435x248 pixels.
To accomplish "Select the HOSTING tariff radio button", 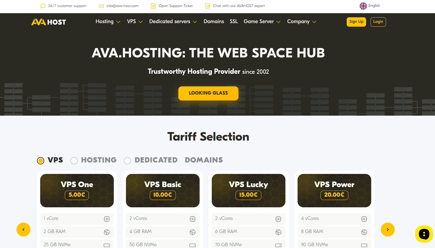I will (x=74, y=160).
